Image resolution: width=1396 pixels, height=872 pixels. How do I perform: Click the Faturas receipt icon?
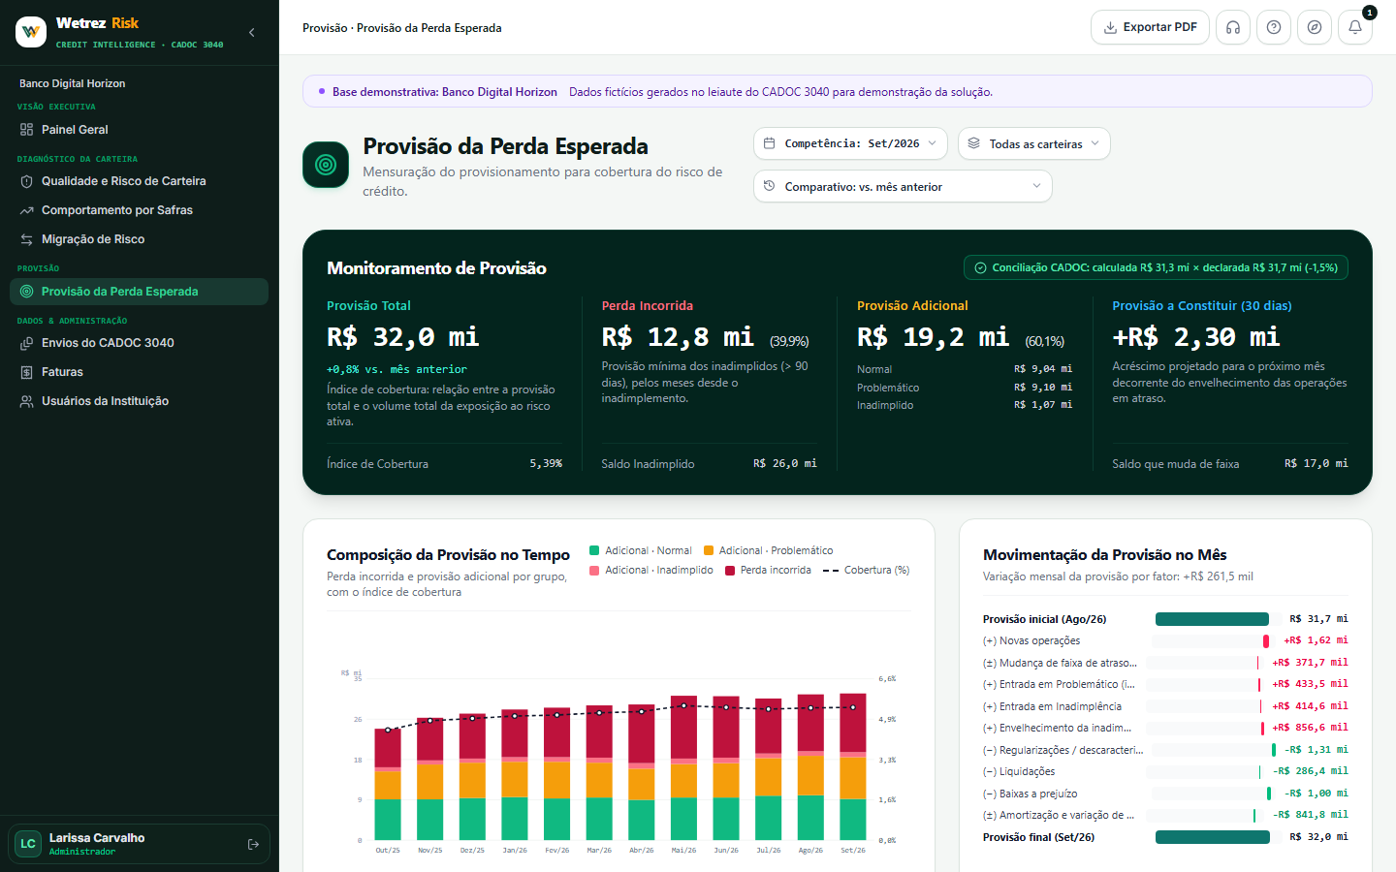click(x=26, y=372)
